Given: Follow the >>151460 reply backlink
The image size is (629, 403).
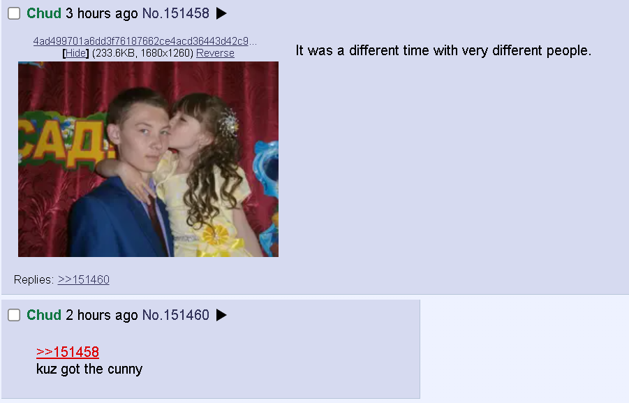Looking at the screenshot, I should coord(84,279).
